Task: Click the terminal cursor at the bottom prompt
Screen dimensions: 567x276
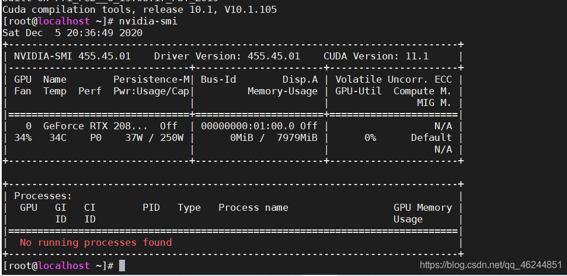Action: click(x=122, y=266)
